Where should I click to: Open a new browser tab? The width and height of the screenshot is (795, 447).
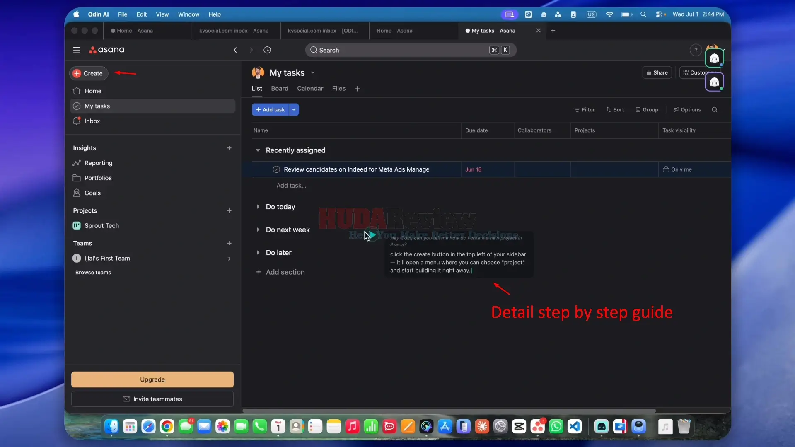(553, 31)
